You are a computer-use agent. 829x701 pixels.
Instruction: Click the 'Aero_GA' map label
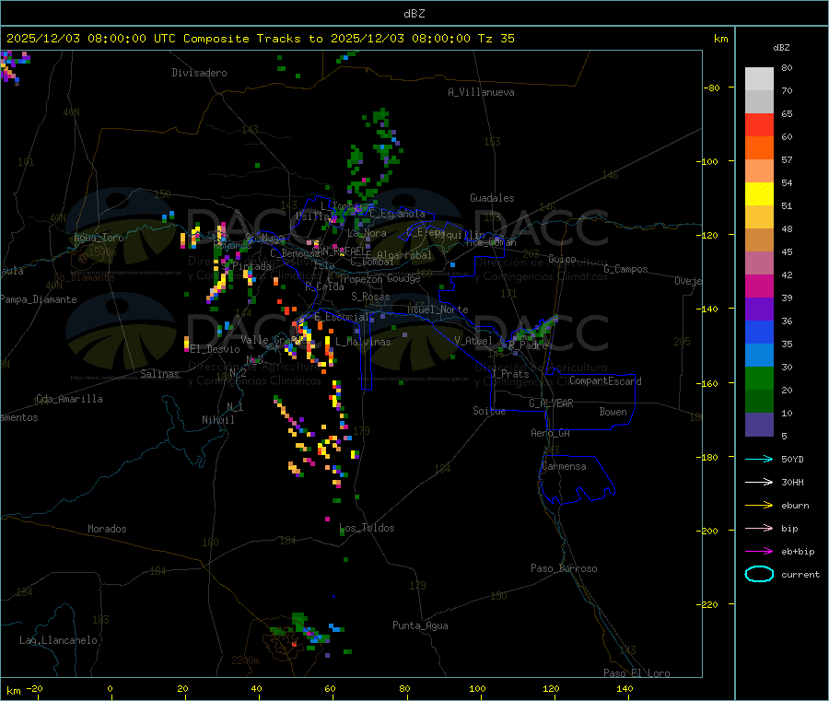coord(551,433)
